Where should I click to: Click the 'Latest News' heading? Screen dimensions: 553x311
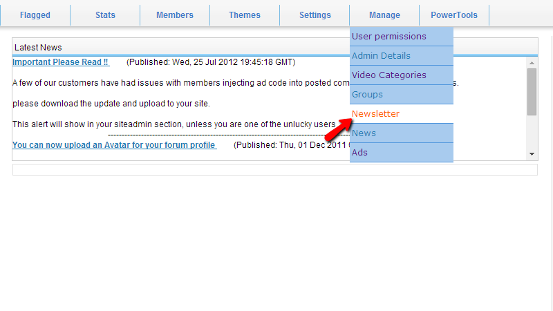click(x=38, y=48)
